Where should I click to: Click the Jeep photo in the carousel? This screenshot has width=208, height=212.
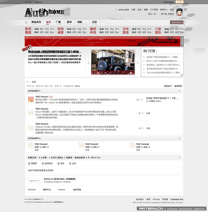tap(113, 62)
